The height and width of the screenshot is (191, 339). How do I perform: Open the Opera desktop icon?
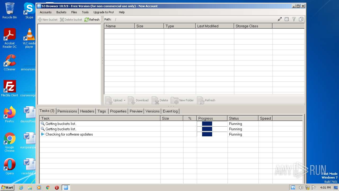click(10, 167)
